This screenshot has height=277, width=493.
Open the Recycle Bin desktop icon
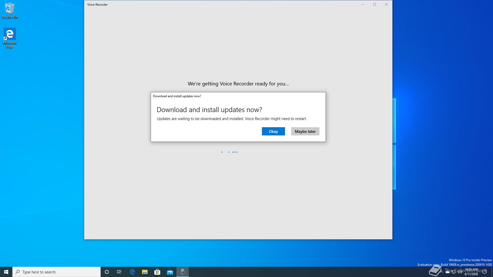click(x=10, y=11)
